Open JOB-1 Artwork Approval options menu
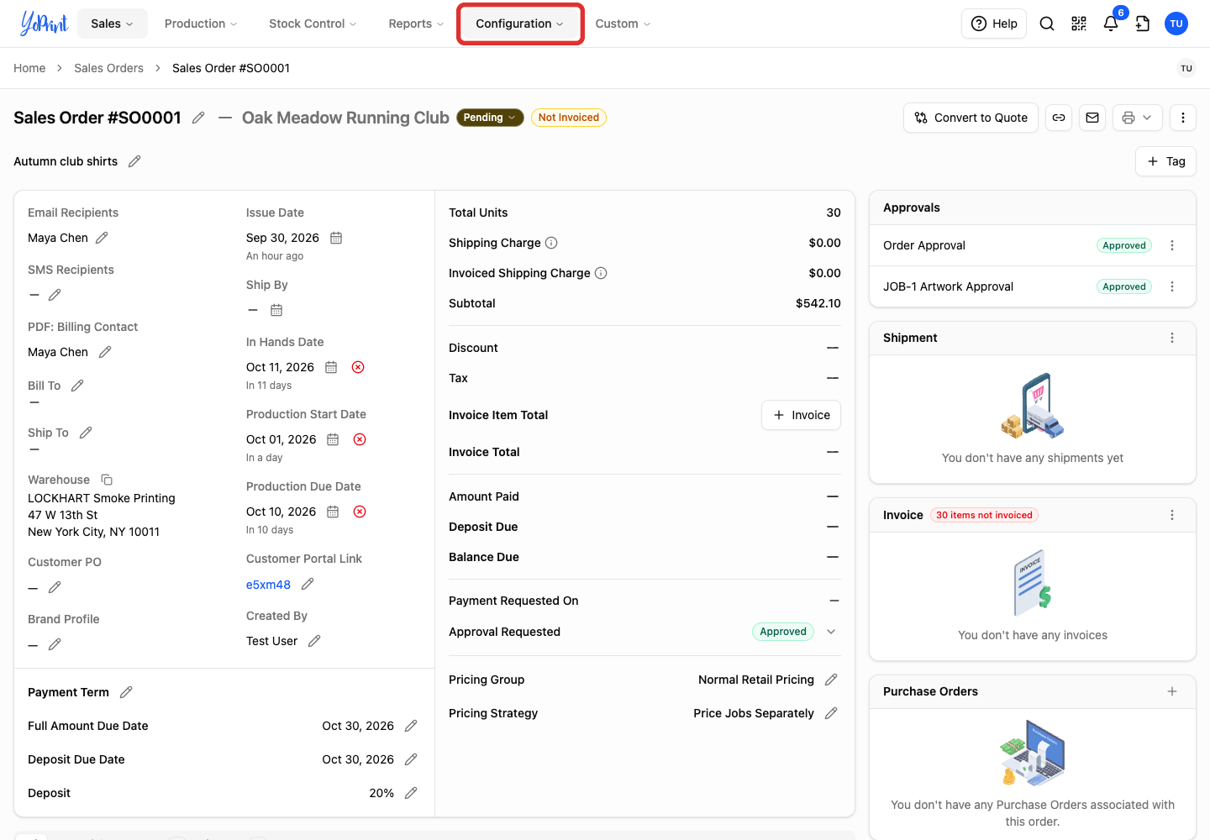 coord(1172,286)
